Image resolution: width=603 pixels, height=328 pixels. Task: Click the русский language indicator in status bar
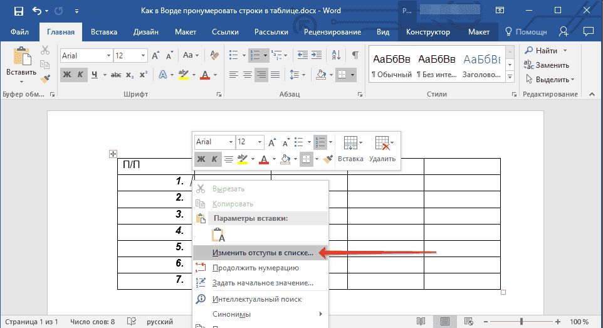[160, 322]
